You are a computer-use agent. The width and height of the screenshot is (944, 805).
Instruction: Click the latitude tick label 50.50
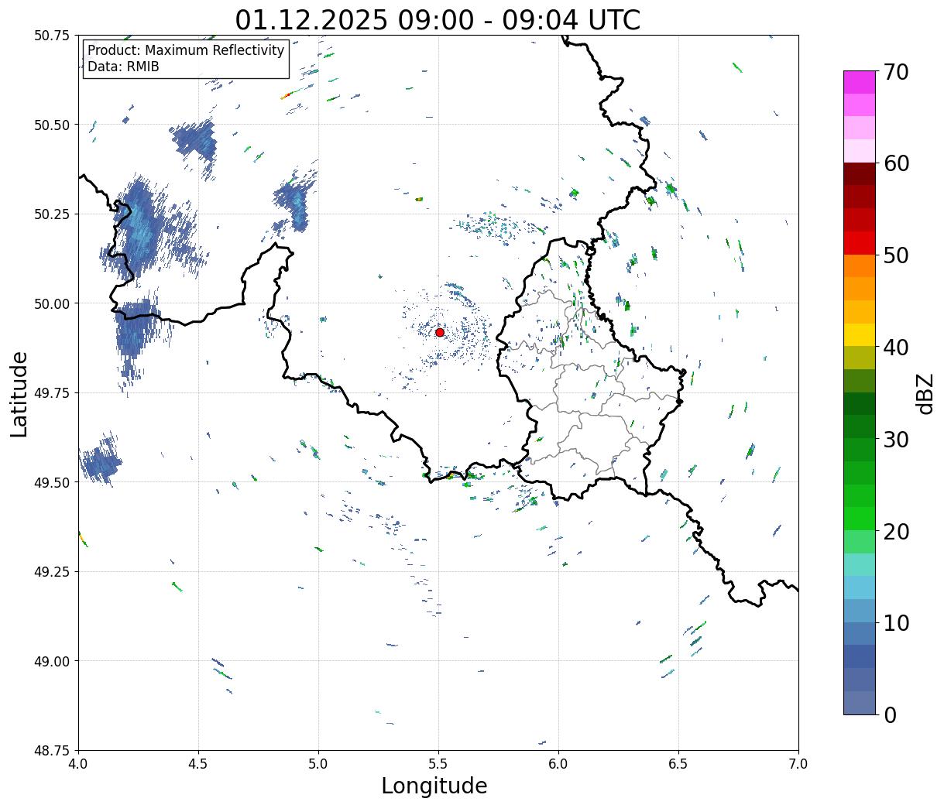coord(52,125)
